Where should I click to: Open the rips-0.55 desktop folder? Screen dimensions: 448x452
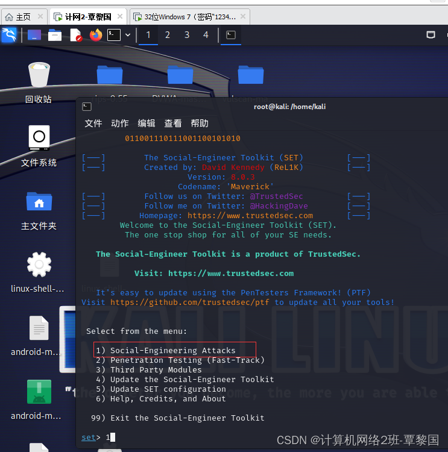point(110,75)
